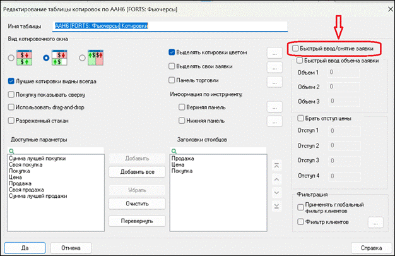Toggle the 'Разреженный стакан' checkbox
Screen dimensions: 395x256
(11, 119)
